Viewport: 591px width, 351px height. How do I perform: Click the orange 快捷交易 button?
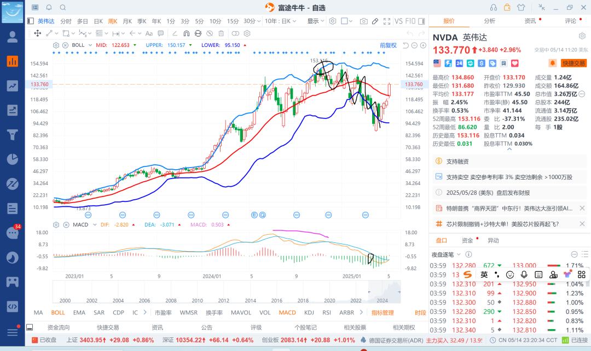coord(573,63)
